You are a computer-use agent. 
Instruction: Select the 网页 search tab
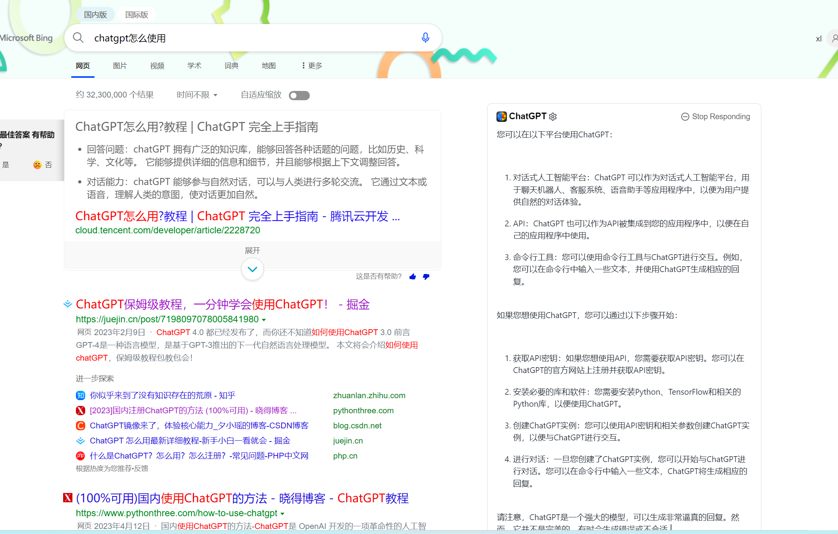pyautogui.click(x=83, y=66)
